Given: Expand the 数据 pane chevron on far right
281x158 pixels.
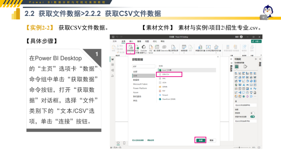Looking at the screenshot, I should point(260,59).
